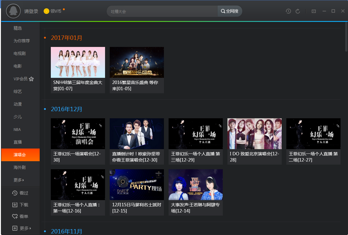Expand 更多 channels below 海外剧
This screenshot has width=348, height=235.
pos(19,180)
